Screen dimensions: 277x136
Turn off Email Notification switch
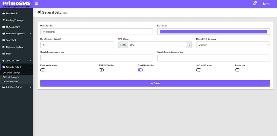140,70
